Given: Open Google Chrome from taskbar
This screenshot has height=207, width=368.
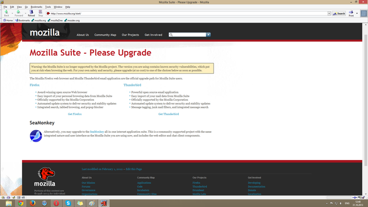Looking at the screenshot, I should (x=20, y=203).
